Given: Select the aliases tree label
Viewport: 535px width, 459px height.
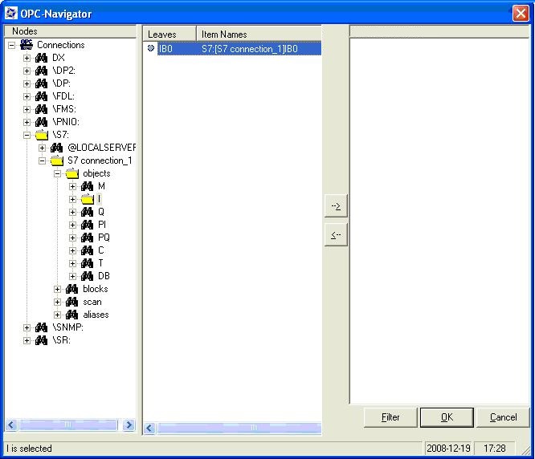Looking at the screenshot, I should (96, 315).
